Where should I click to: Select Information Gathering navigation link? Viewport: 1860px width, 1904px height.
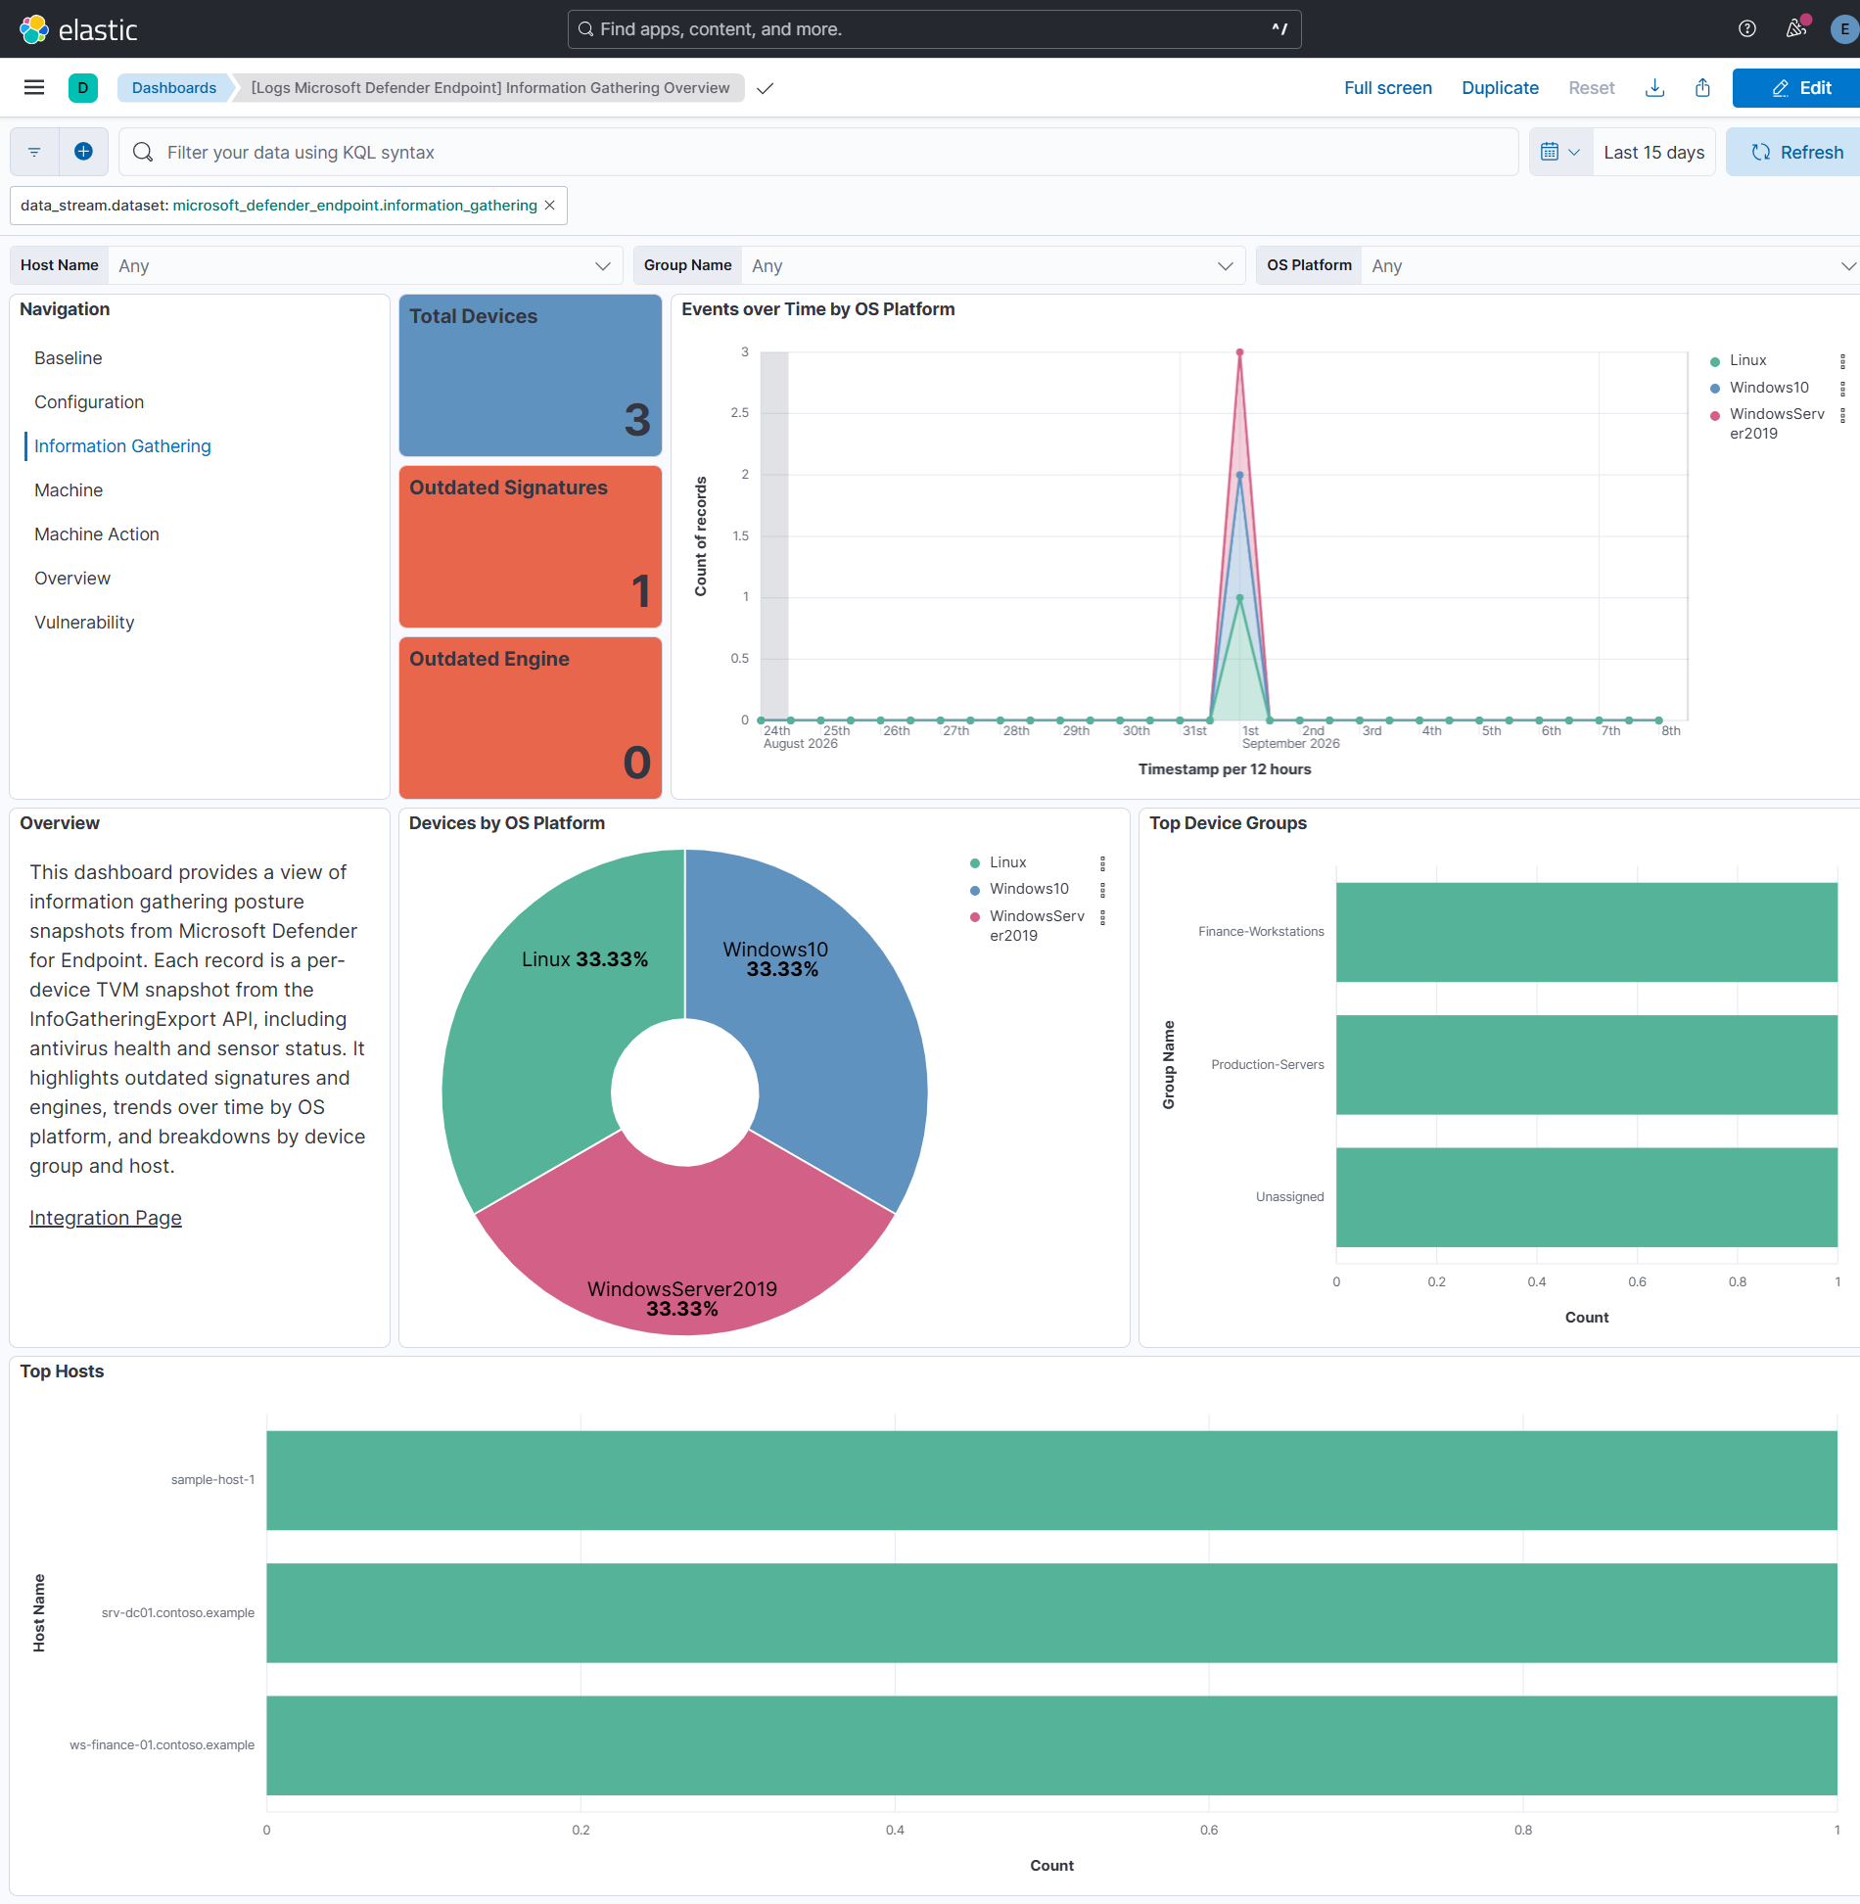(x=122, y=446)
